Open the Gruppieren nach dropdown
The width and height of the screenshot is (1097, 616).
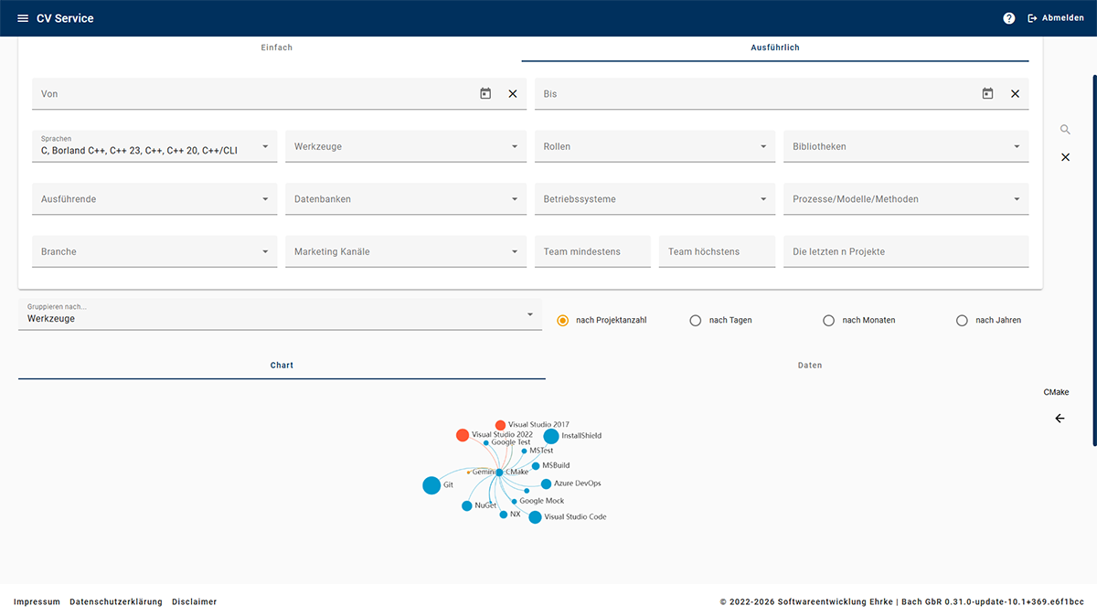280,314
